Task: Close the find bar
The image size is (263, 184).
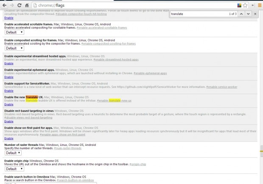Action: (x=255, y=14)
